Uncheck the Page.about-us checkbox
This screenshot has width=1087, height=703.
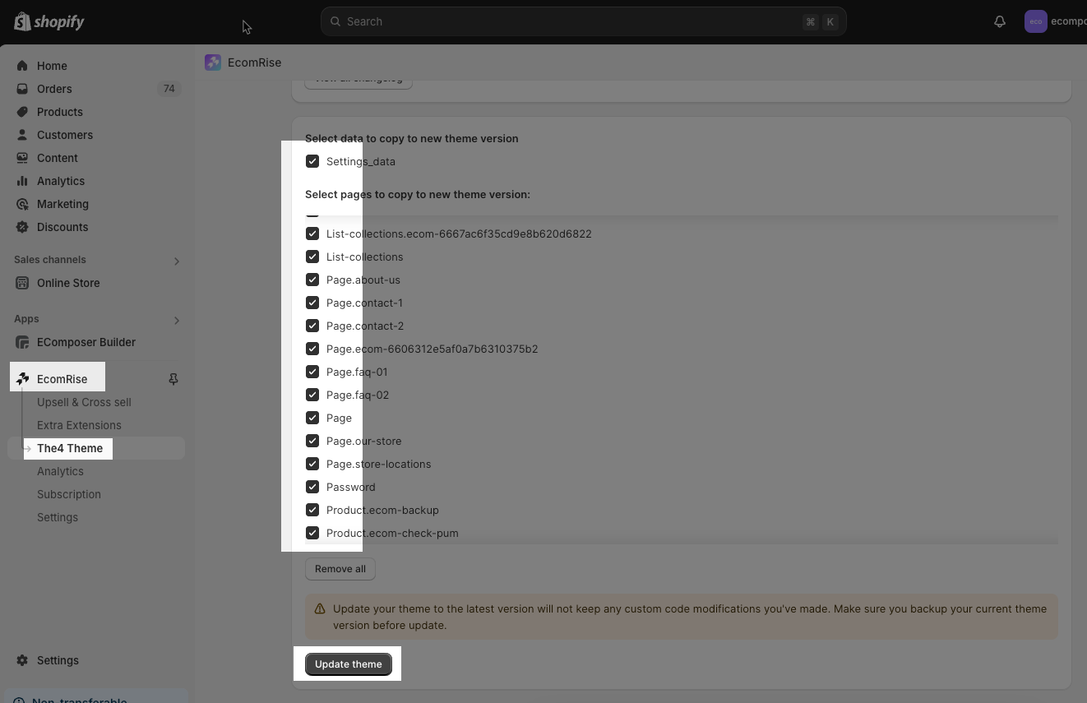pos(312,280)
